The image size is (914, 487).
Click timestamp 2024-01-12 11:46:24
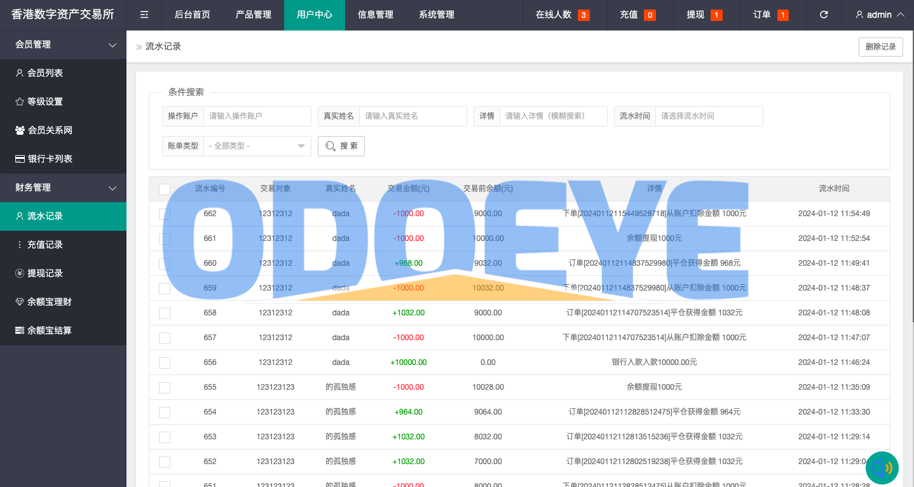coord(834,362)
